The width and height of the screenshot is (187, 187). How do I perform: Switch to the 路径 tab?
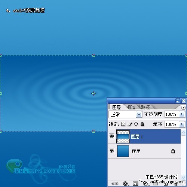point(145,107)
